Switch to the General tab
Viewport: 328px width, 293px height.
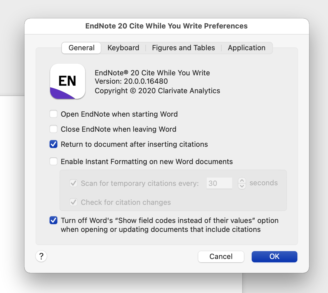click(x=81, y=48)
